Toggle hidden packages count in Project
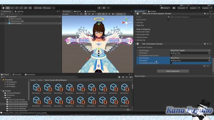 131,77
